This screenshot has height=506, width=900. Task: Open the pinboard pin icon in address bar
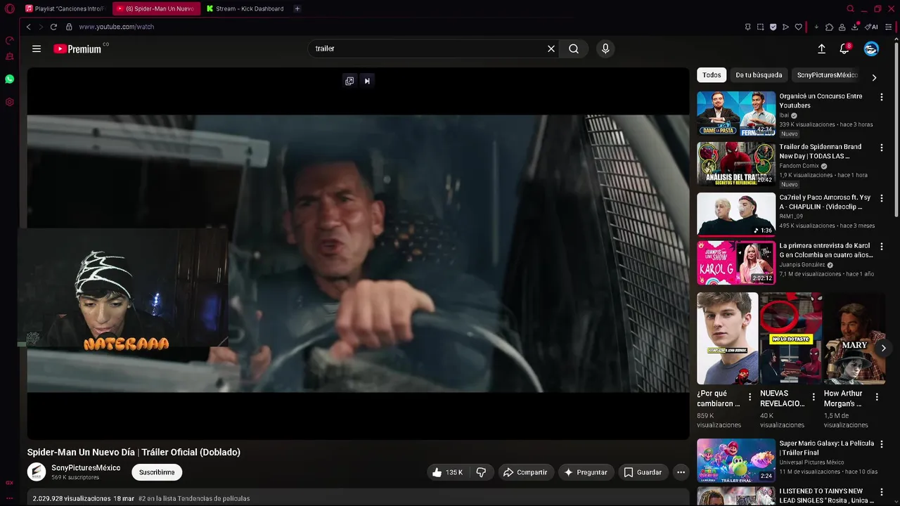point(747,27)
